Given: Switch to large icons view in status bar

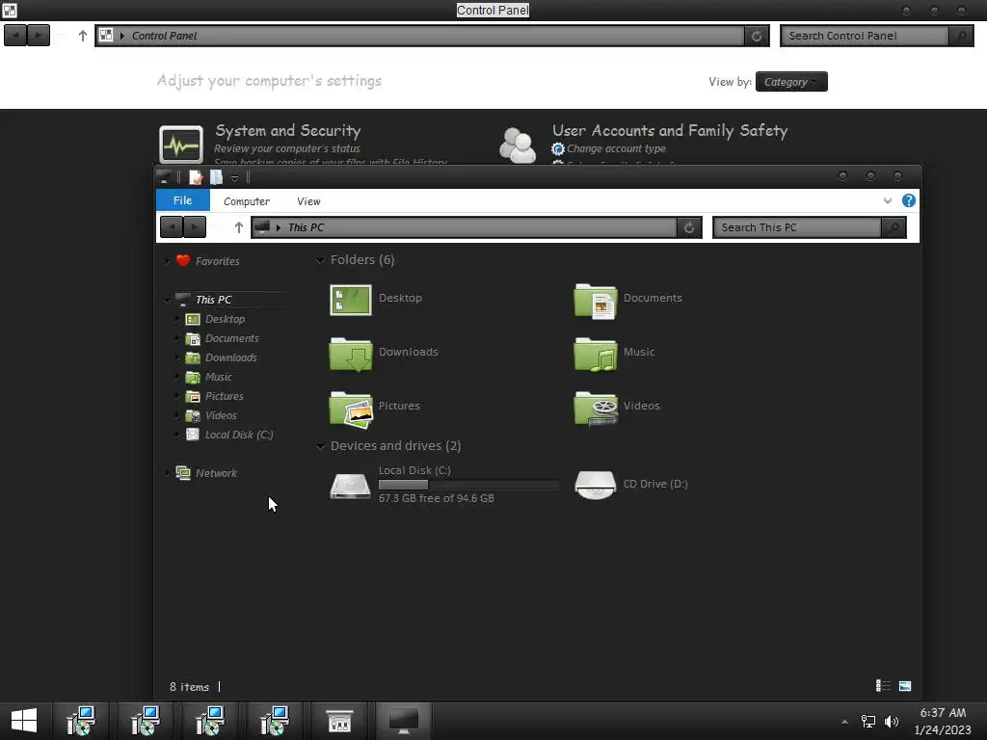Looking at the screenshot, I should point(905,686).
